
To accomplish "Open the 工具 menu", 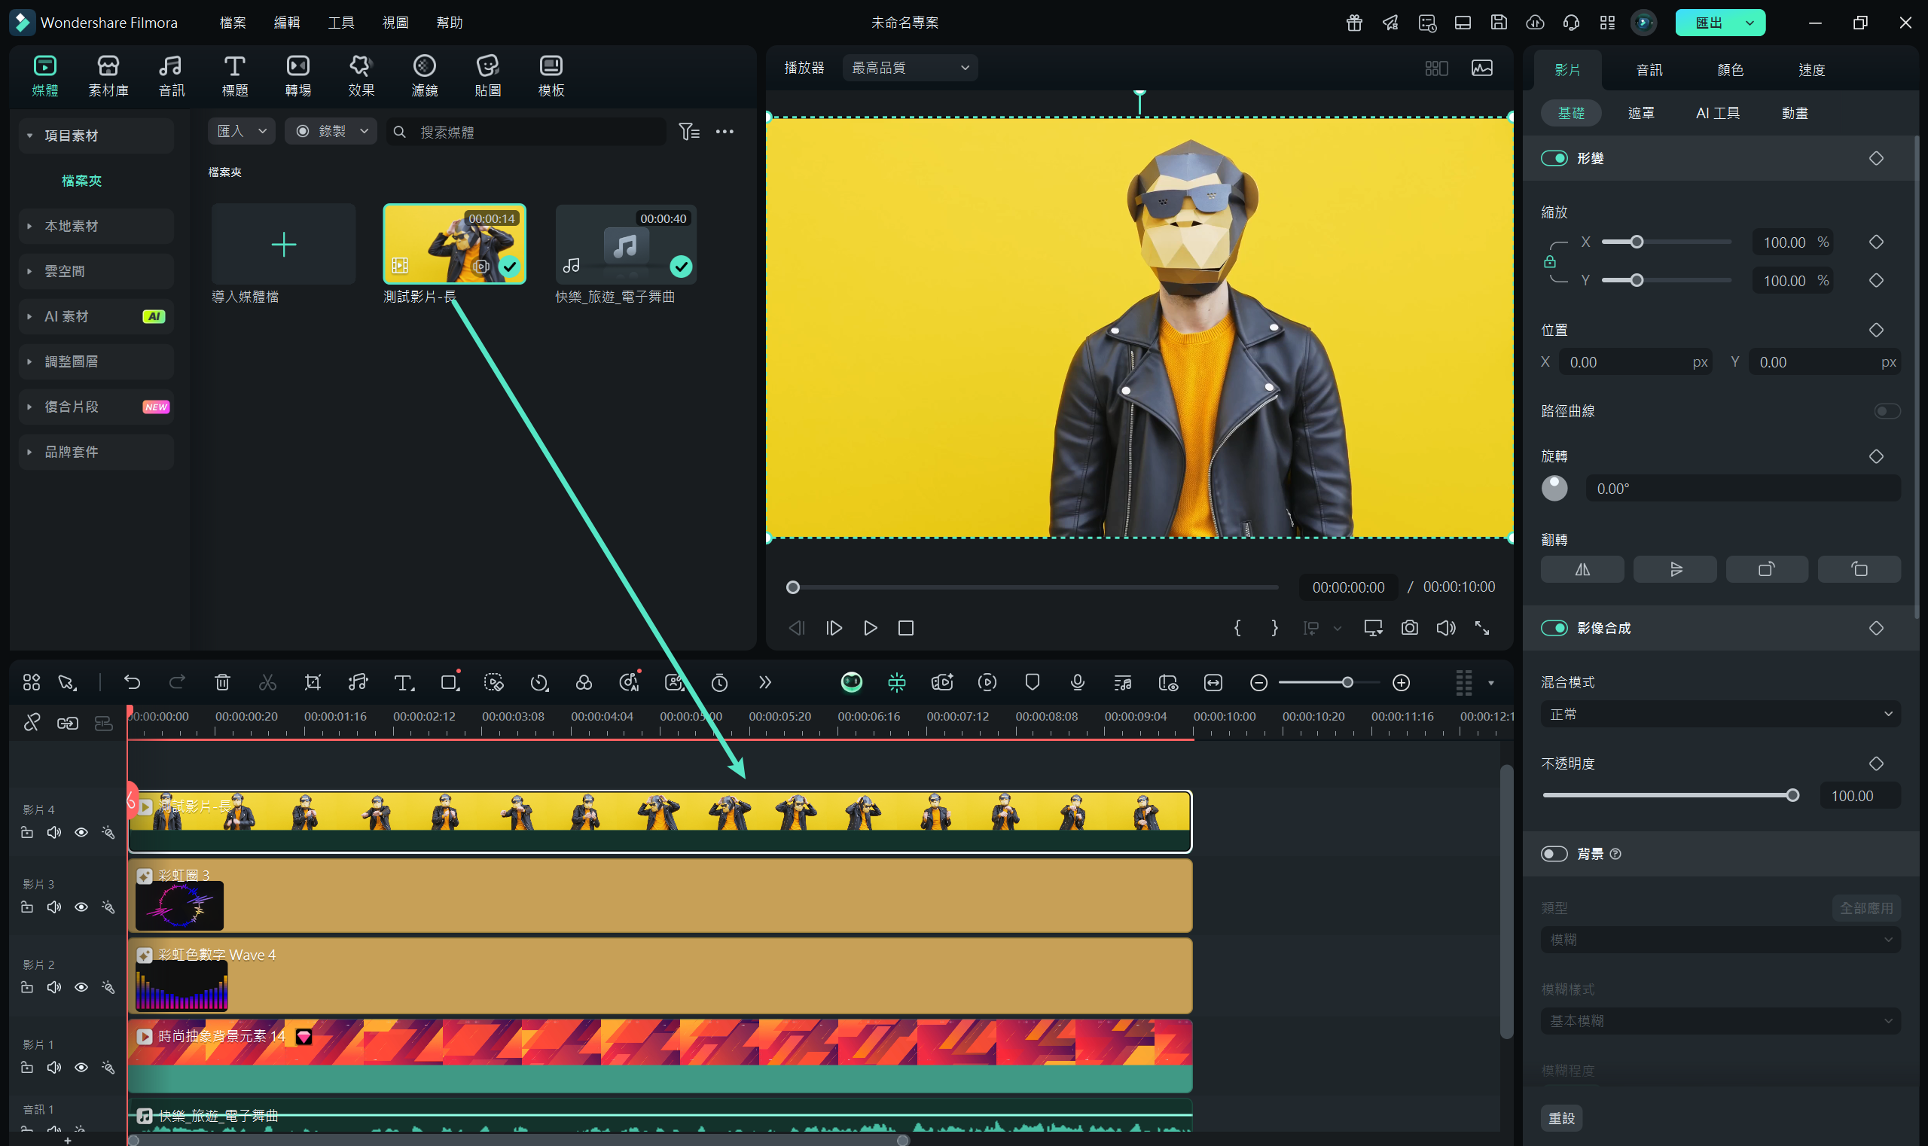I will pos(340,23).
